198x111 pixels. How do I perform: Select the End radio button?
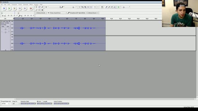click(37, 101)
